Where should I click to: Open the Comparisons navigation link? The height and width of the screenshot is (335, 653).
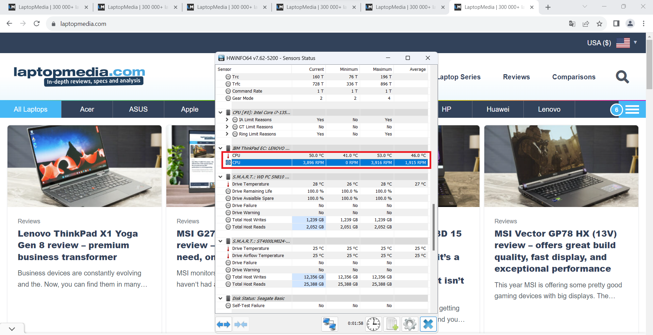click(574, 77)
